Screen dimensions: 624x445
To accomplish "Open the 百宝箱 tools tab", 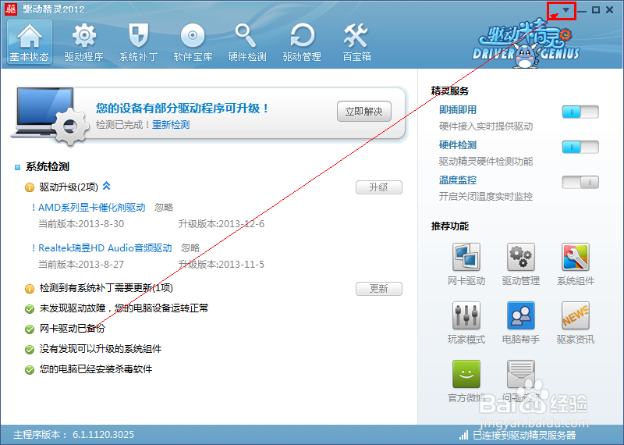I will (x=356, y=42).
